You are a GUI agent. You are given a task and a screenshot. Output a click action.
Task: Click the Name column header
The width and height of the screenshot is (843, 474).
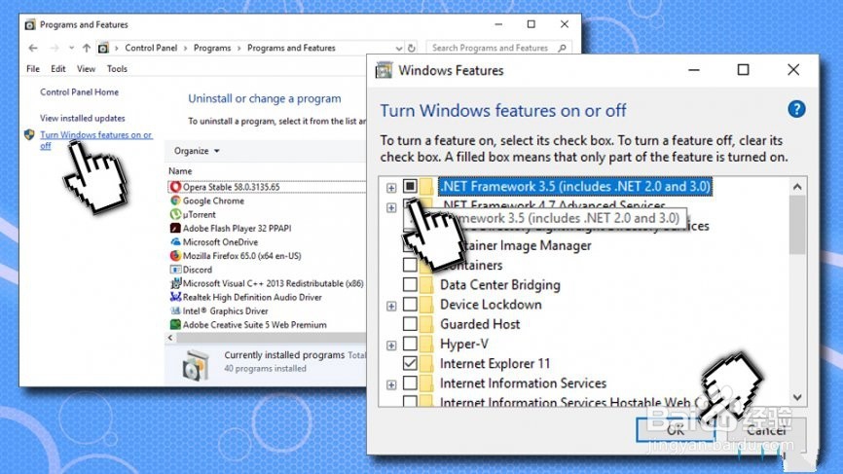click(x=180, y=171)
